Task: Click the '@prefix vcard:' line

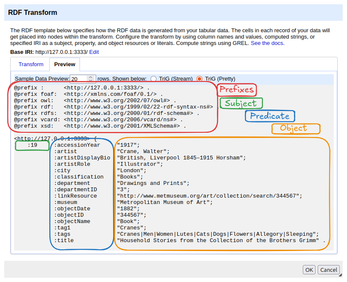Action: click(99, 120)
